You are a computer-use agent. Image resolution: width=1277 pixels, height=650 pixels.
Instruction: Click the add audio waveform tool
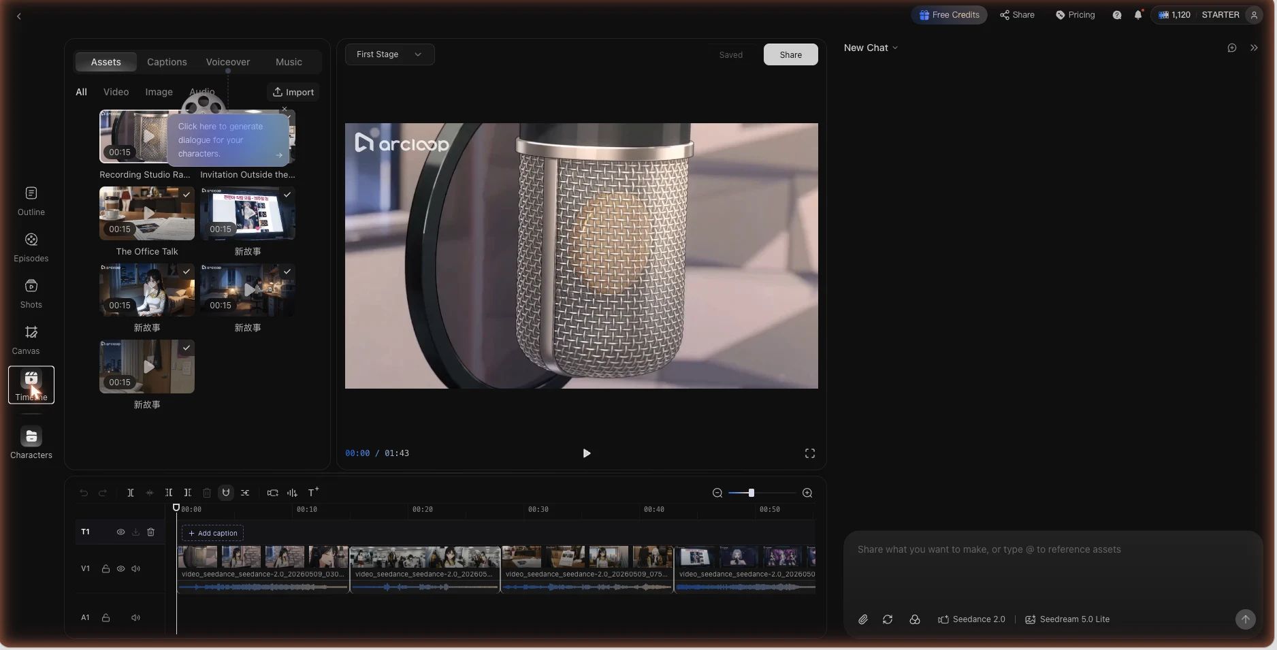coord(292,493)
